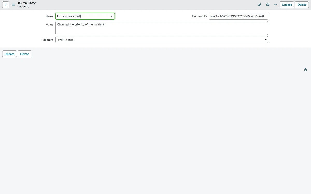Expand the Element dropdown showing Work notes

[162, 40]
